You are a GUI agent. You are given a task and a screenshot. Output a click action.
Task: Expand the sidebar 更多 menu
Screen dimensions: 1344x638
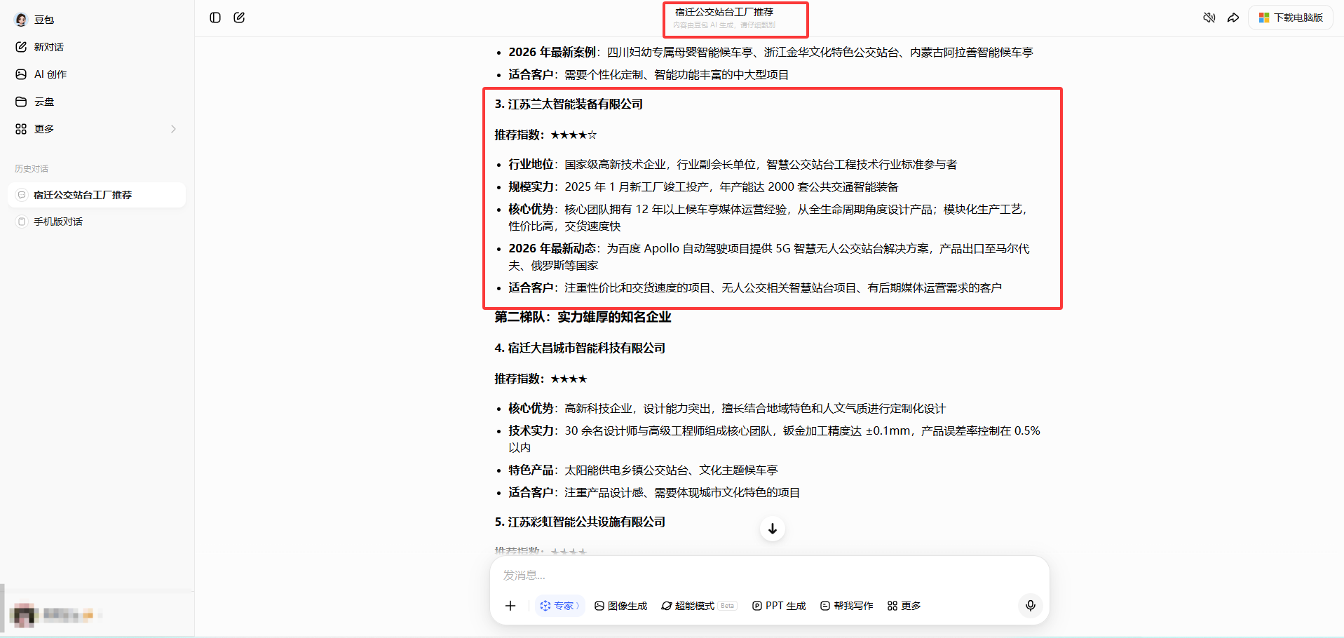coord(97,129)
